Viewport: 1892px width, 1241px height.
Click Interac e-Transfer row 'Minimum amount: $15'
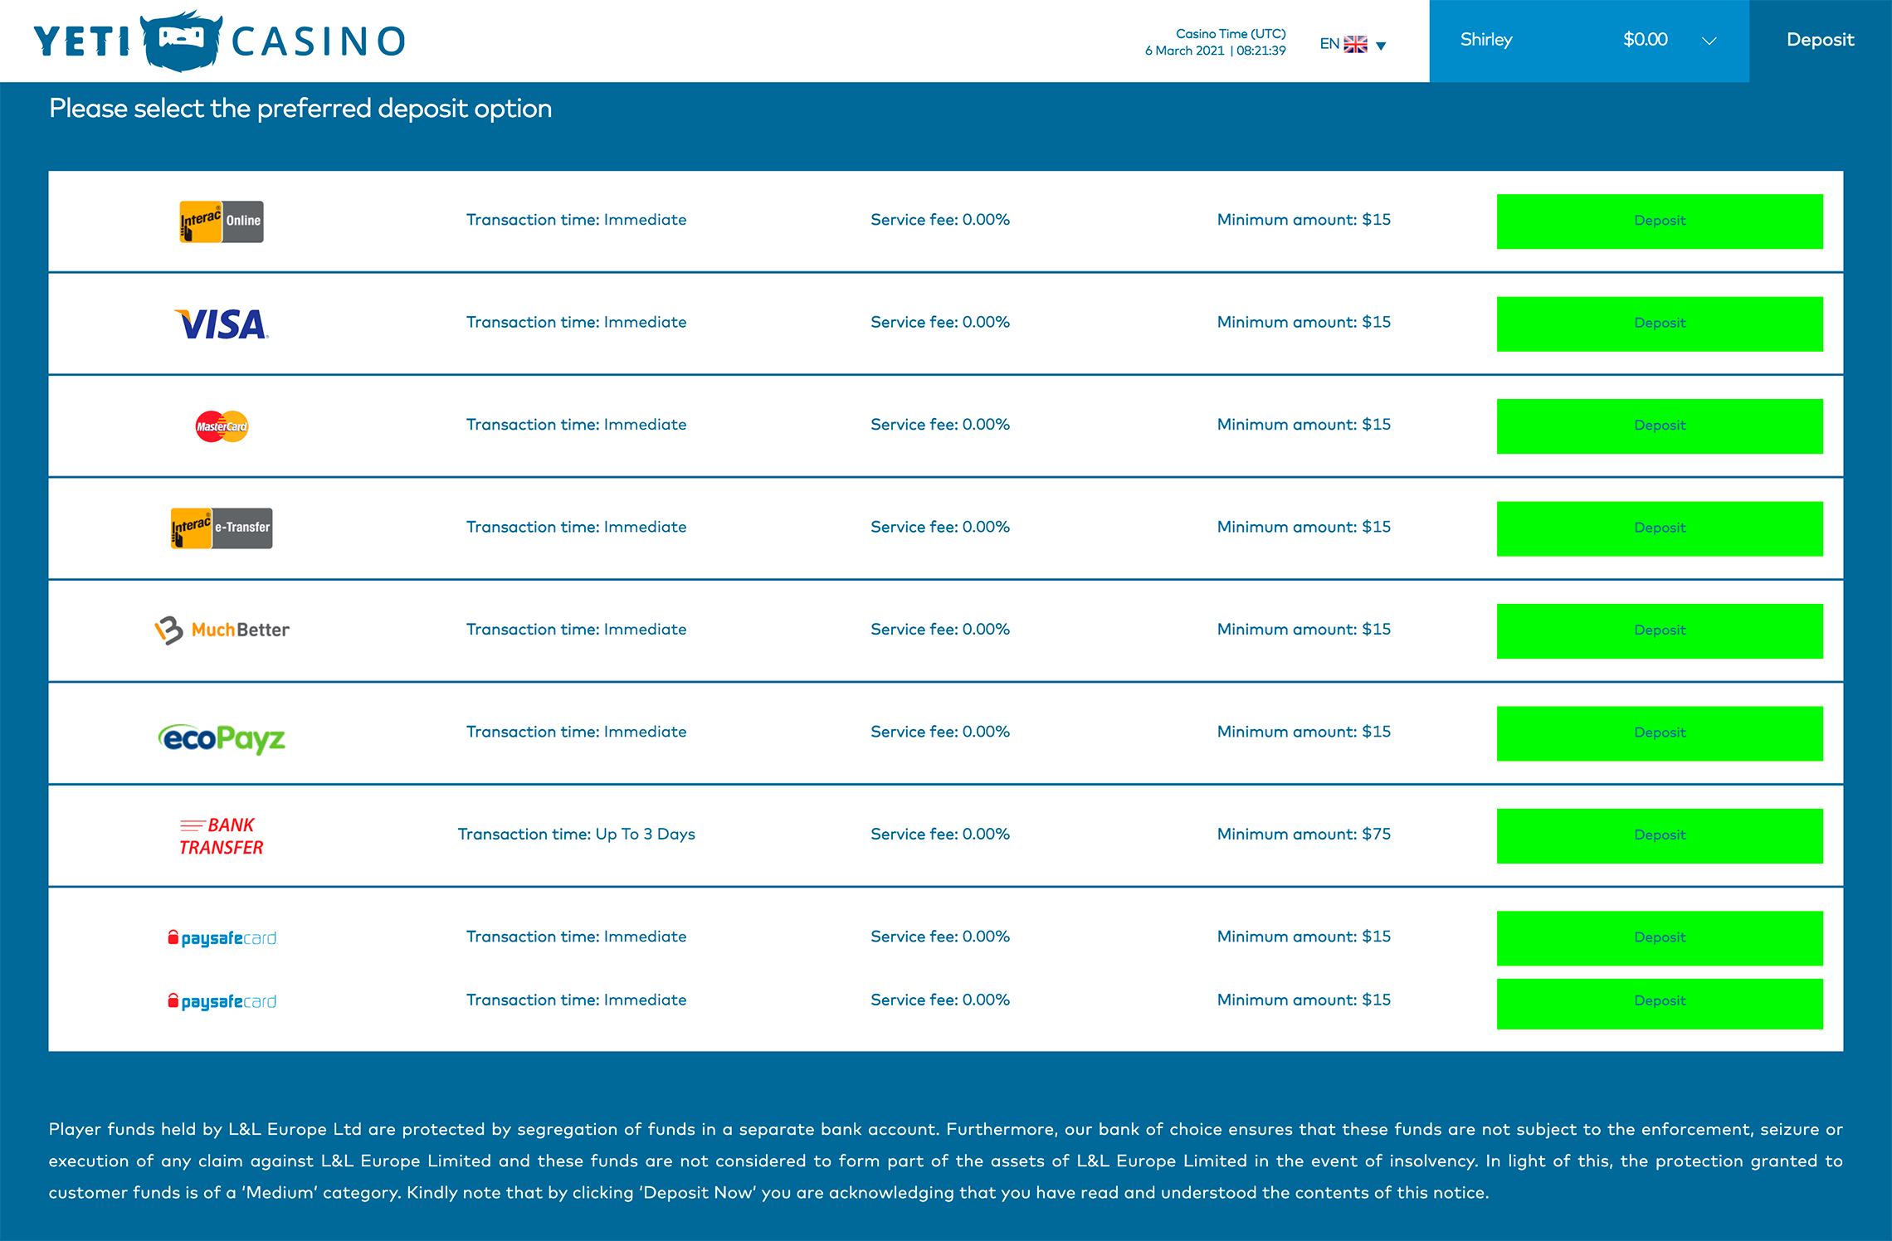[x=1304, y=528]
